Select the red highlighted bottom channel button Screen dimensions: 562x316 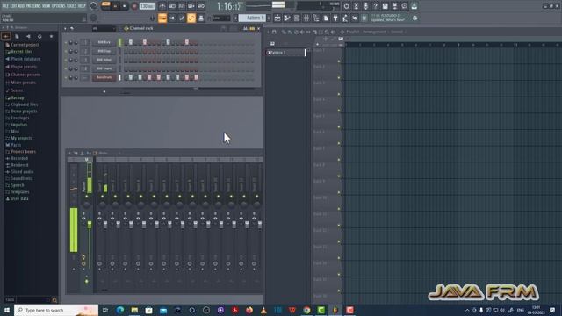point(104,77)
